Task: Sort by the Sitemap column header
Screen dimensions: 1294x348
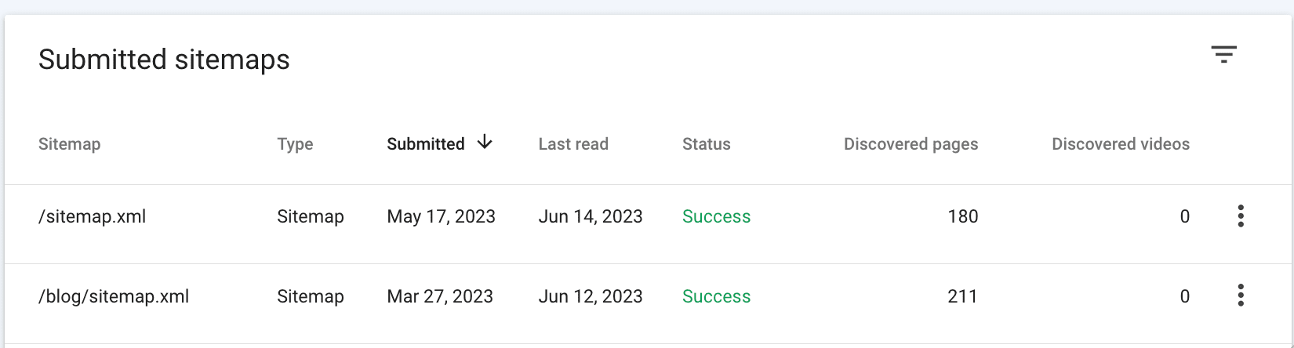Action: tap(70, 144)
